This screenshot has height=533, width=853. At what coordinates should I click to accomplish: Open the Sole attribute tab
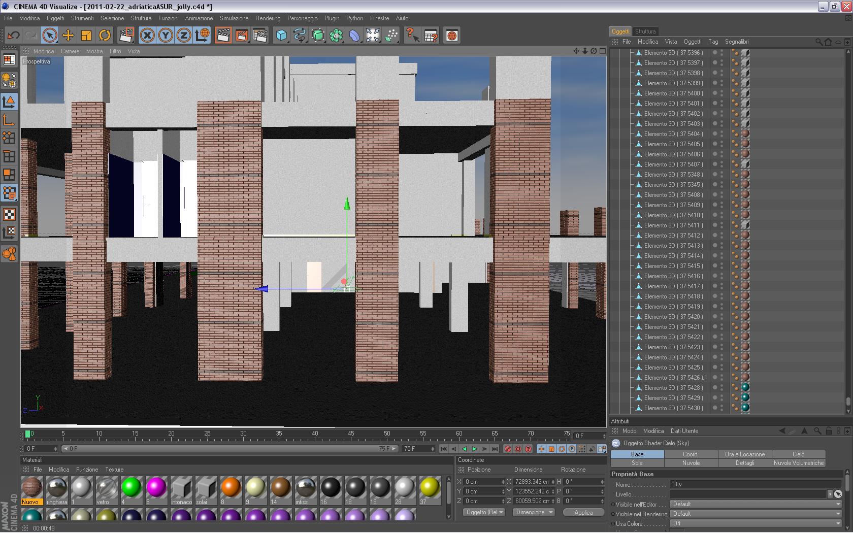637,463
